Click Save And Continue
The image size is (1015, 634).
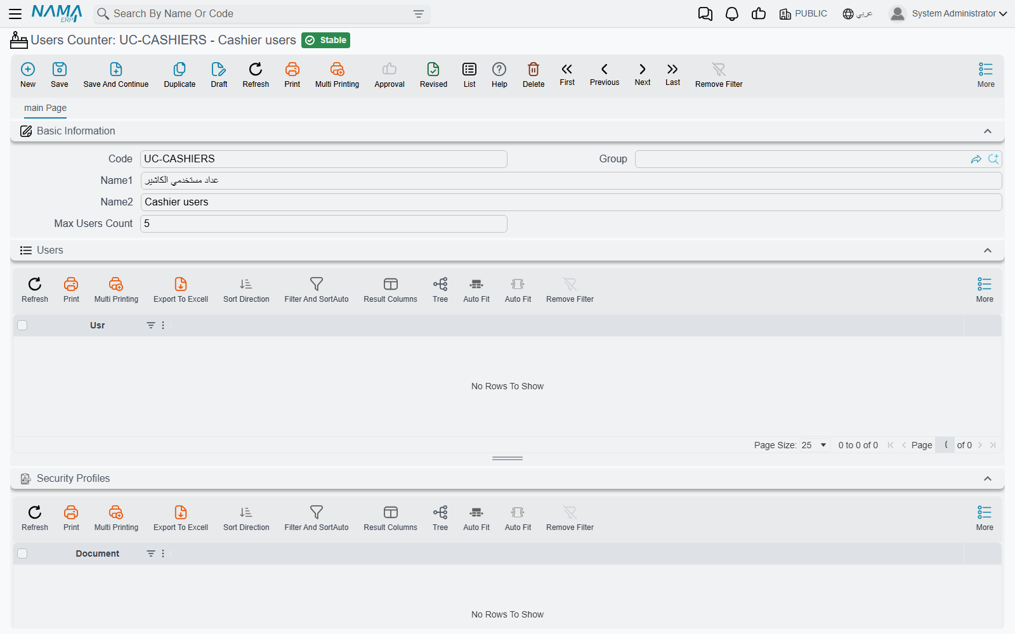click(116, 75)
